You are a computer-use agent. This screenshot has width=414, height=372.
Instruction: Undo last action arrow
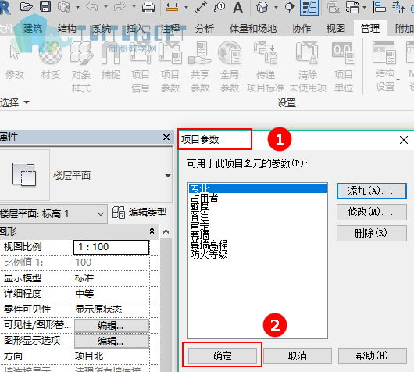pyautogui.click(x=92, y=6)
